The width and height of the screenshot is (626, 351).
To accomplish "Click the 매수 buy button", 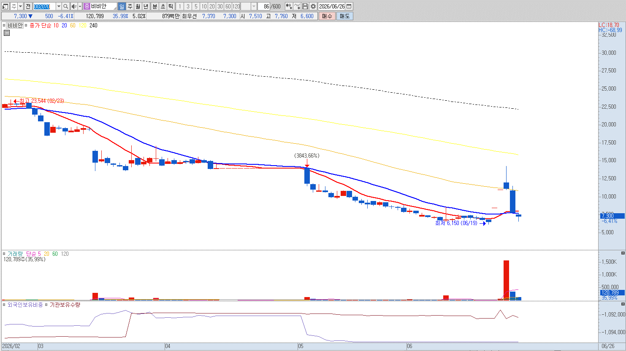I will (327, 16).
